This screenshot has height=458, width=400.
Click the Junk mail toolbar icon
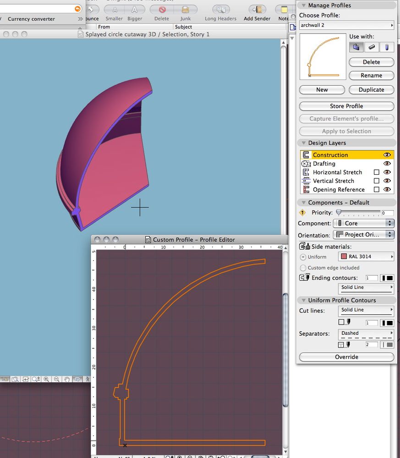(x=186, y=10)
